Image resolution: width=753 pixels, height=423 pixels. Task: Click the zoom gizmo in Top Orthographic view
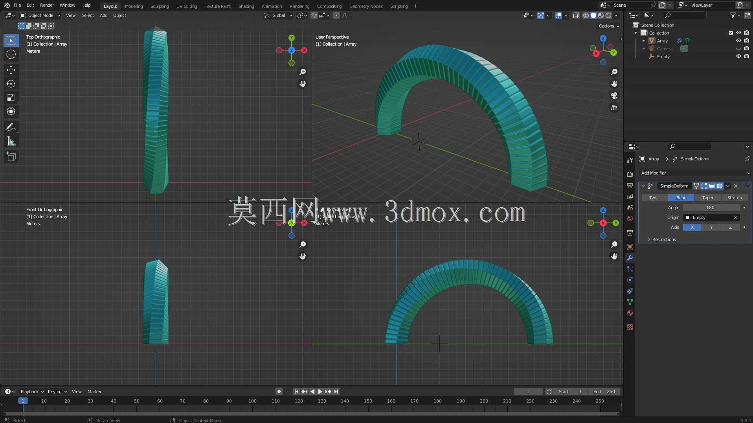pyautogui.click(x=303, y=72)
